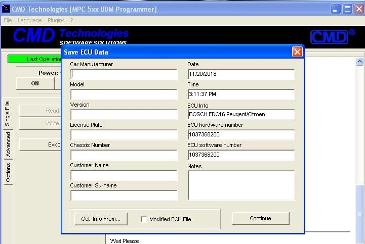Click the Time field showing 3:11:37 PM
Viewport: 365px width, 244px height.
pyautogui.click(x=241, y=94)
